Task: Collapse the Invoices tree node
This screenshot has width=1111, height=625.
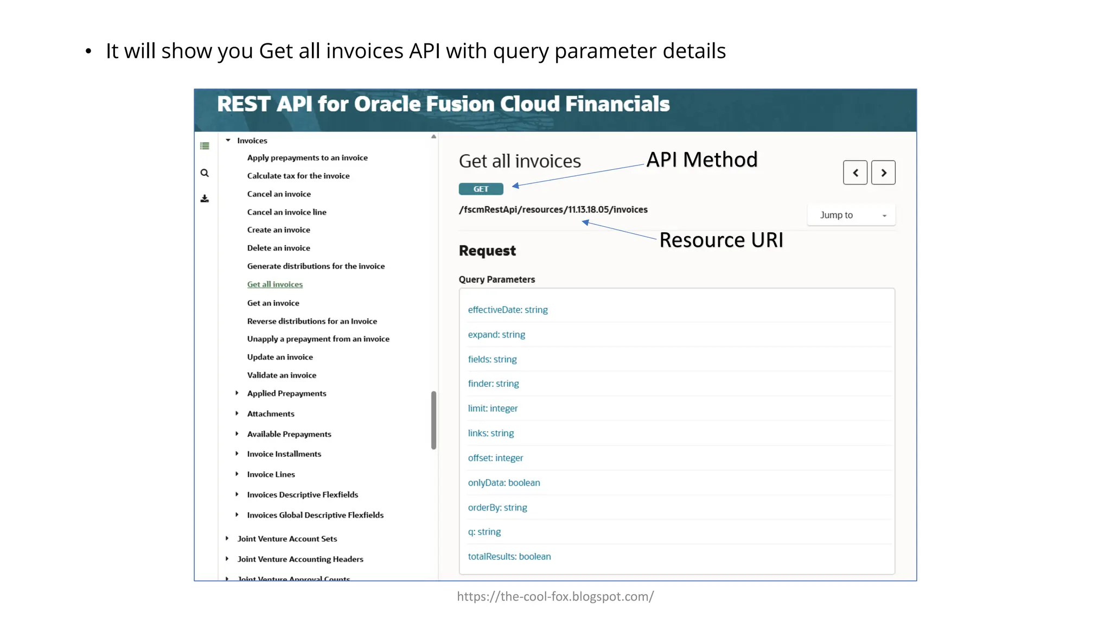Action: point(228,141)
